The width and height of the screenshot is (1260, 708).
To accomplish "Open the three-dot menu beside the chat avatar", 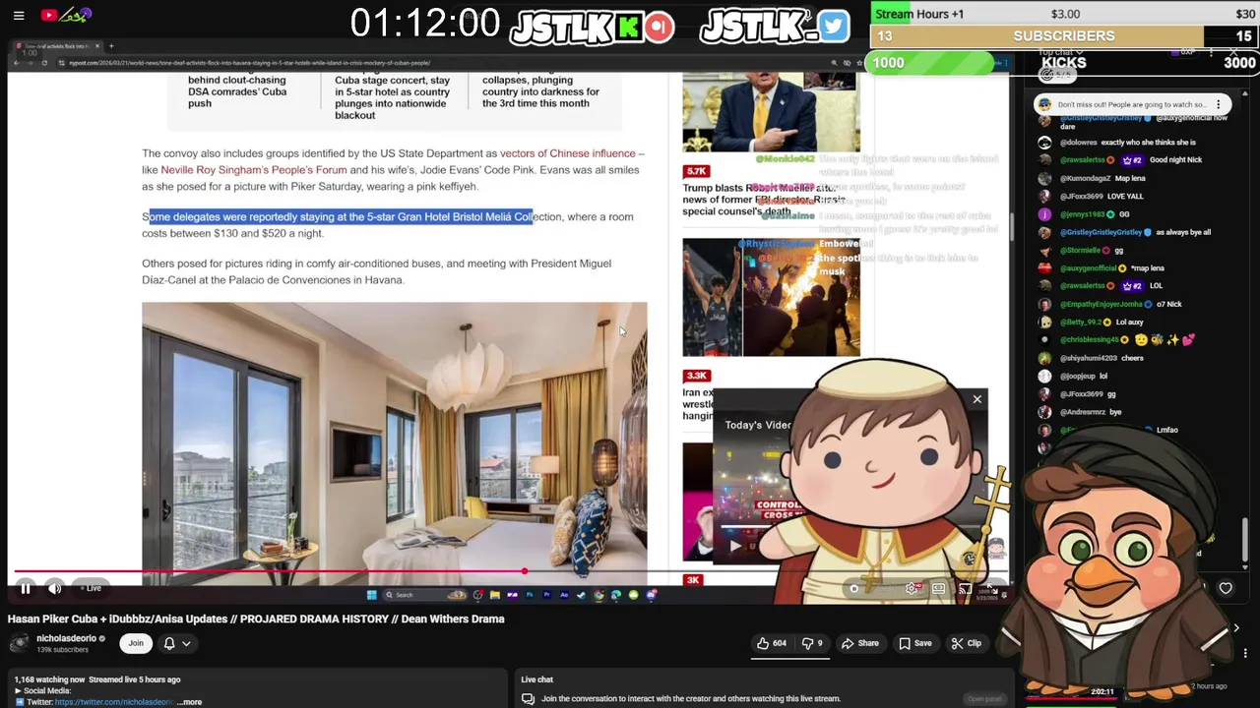I will (1245, 653).
